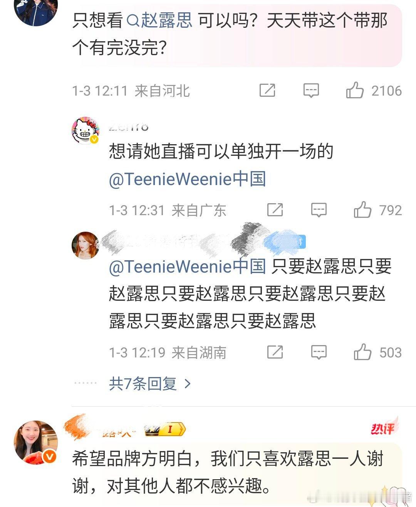Open reply box for Guangdong comment
The width and height of the screenshot is (416, 507).
point(319,210)
